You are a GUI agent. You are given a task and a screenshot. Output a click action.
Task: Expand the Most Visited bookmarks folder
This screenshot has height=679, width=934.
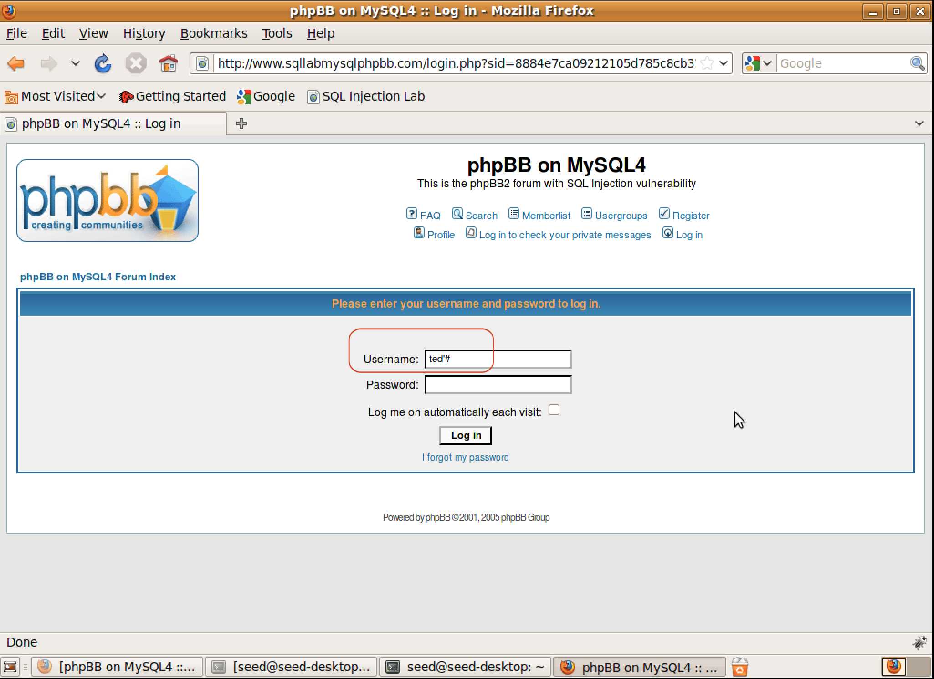[x=55, y=96]
